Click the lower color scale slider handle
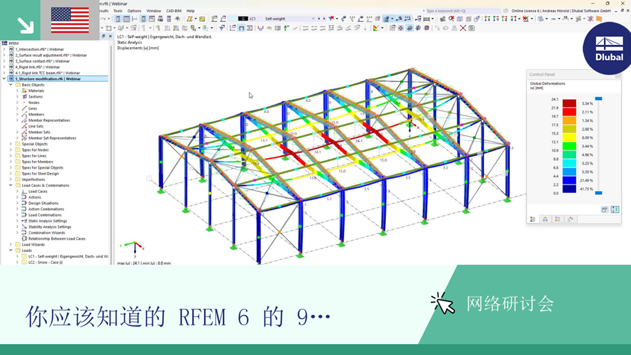631x355 pixels. (x=598, y=193)
